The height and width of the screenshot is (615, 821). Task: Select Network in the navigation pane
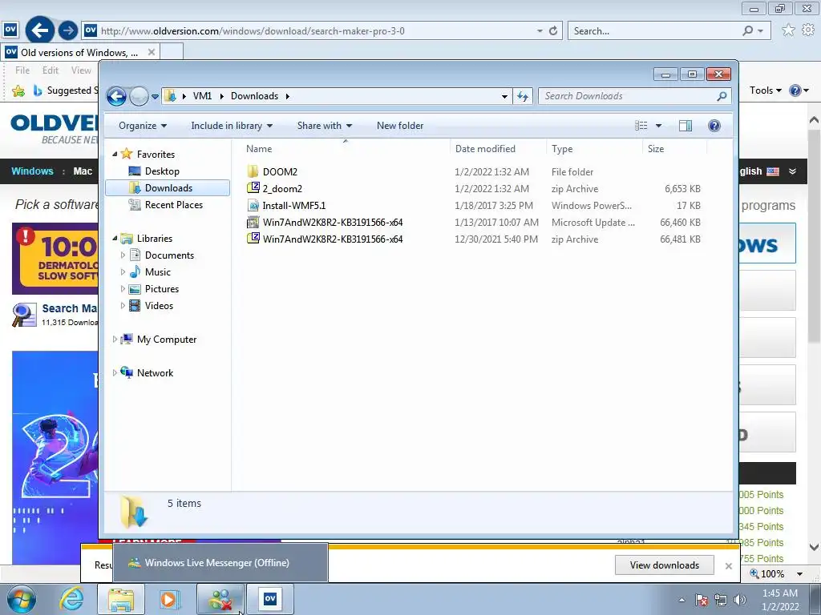(x=155, y=373)
